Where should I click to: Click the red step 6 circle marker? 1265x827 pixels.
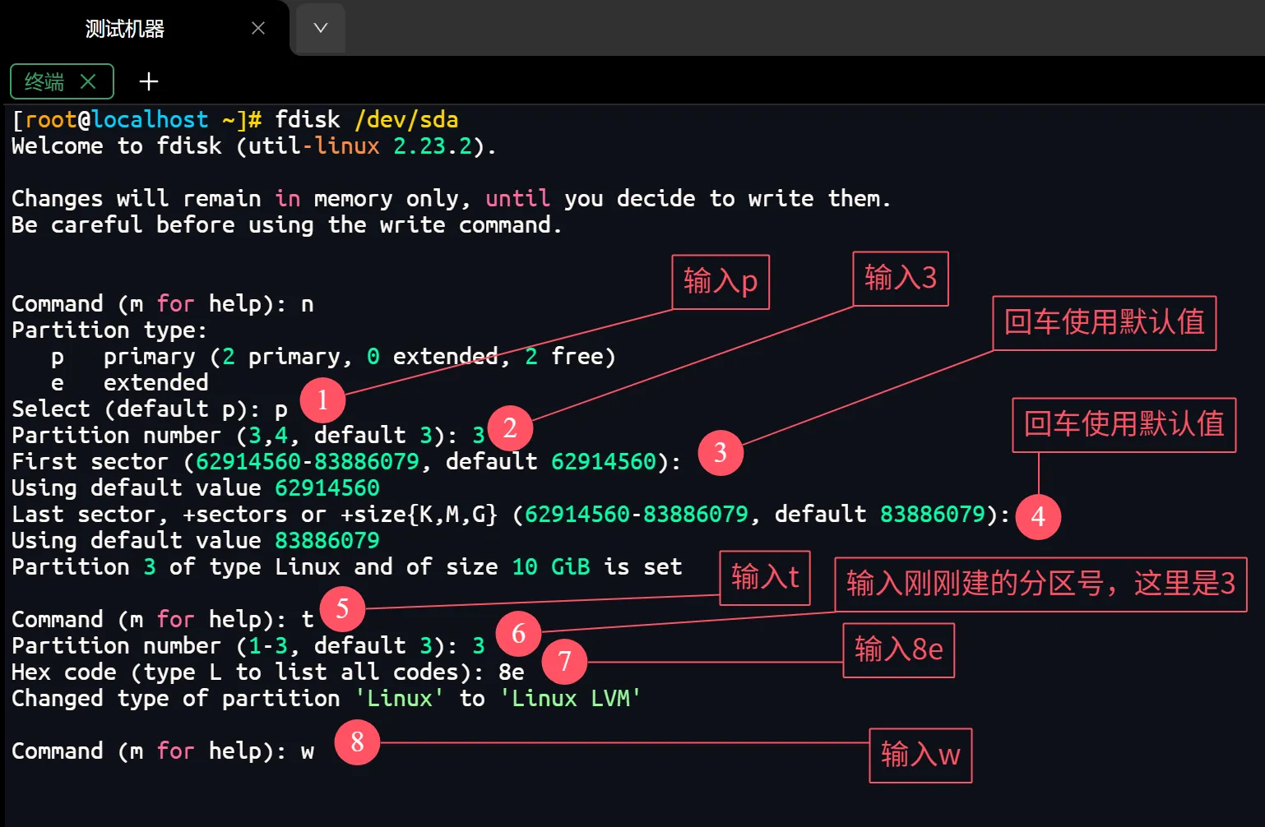(518, 633)
